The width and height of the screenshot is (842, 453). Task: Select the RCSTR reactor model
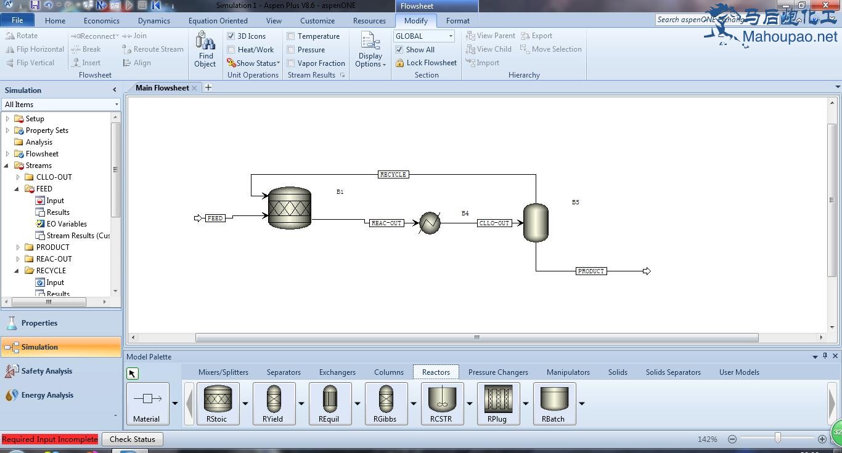click(442, 403)
